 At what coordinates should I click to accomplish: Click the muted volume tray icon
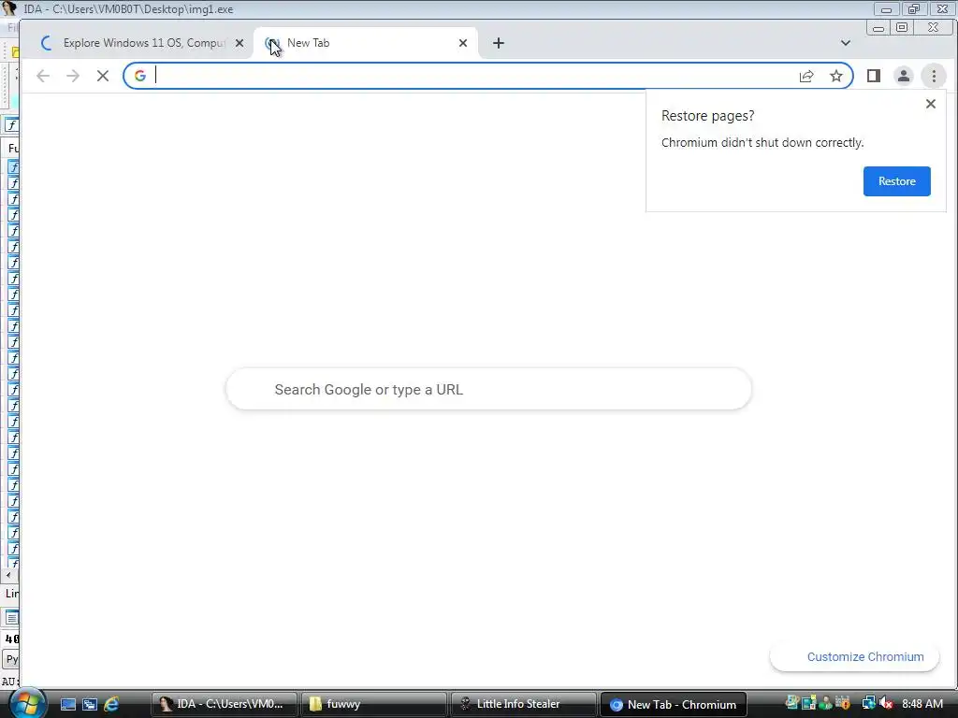point(886,703)
